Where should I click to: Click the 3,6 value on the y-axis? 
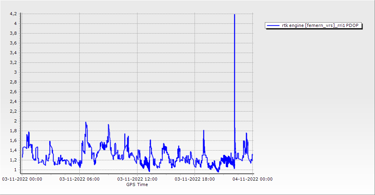13,43
